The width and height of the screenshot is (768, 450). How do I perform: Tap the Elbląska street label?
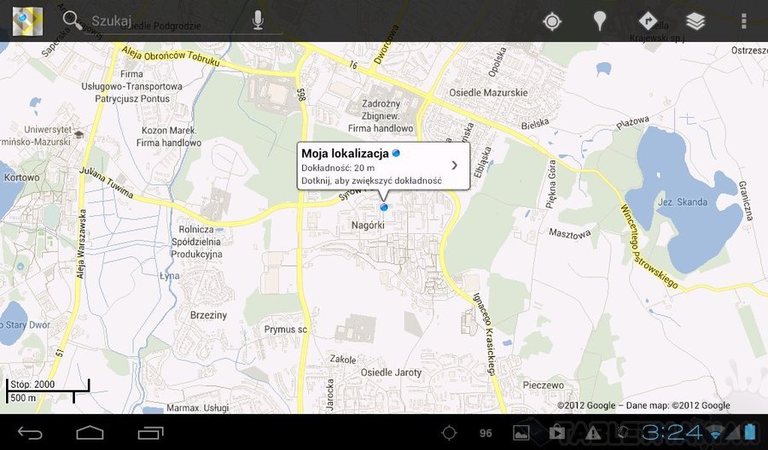click(x=482, y=161)
